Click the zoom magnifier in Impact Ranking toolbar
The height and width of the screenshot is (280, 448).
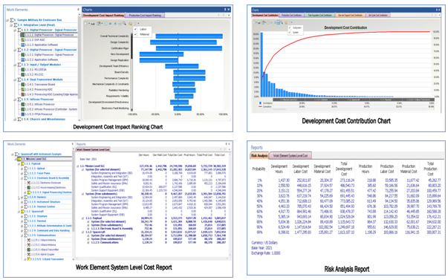(125, 24)
